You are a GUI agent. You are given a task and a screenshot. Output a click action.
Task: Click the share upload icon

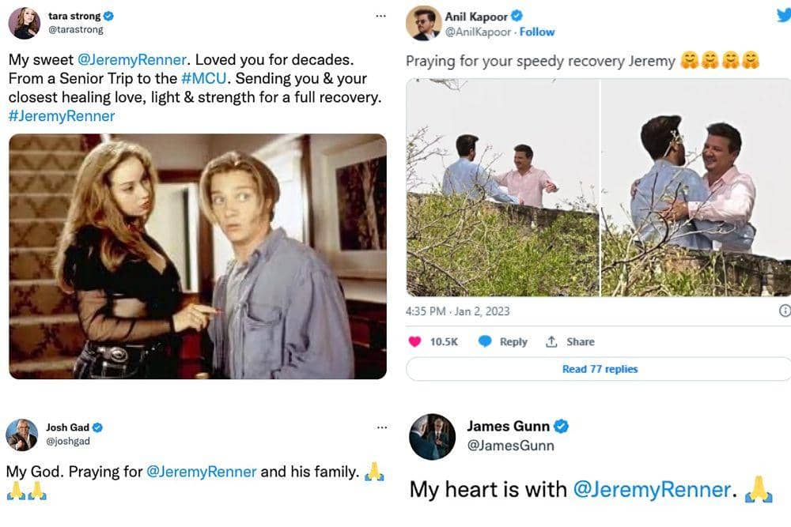click(551, 341)
